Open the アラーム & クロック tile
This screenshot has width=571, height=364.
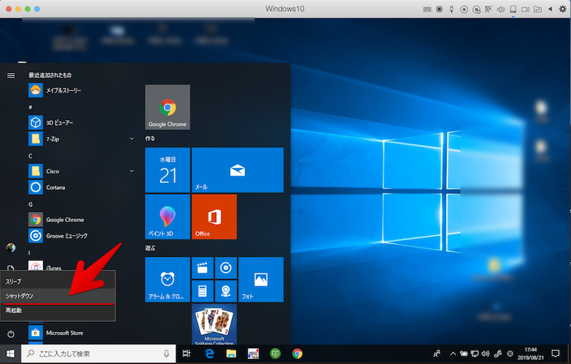pos(167,279)
